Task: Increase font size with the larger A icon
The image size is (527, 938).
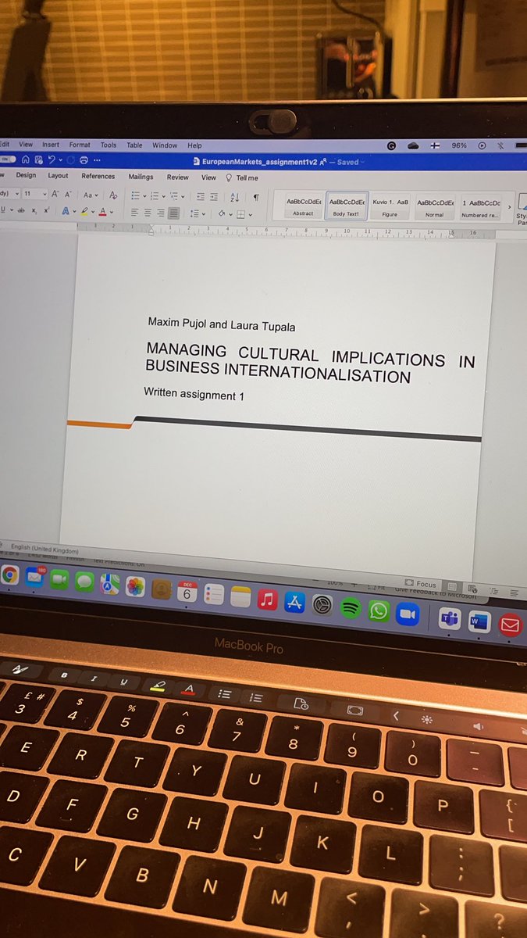Action: [x=55, y=195]
